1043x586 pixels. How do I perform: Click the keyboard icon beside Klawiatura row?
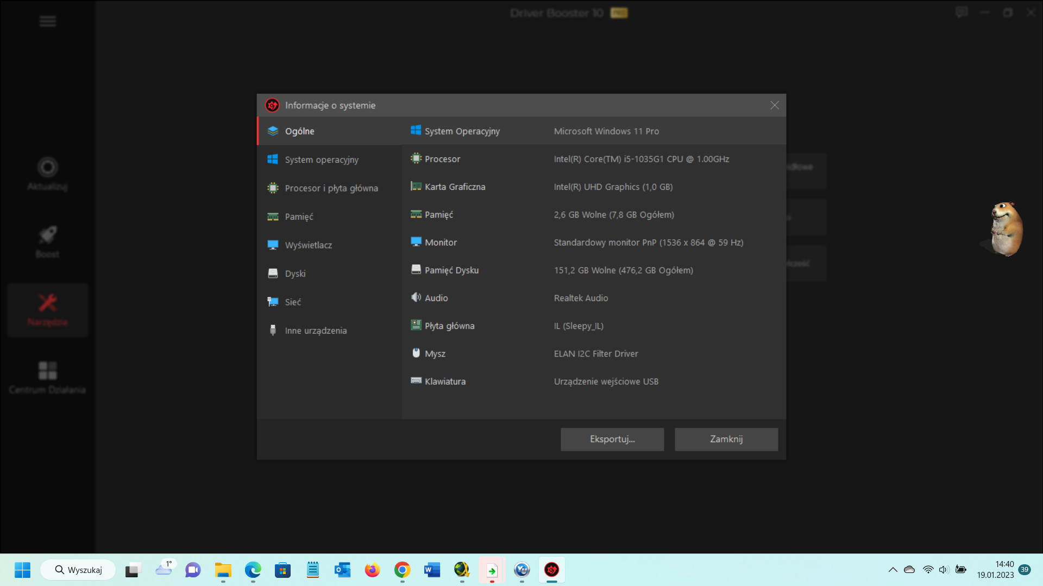(x=416, y=381)
